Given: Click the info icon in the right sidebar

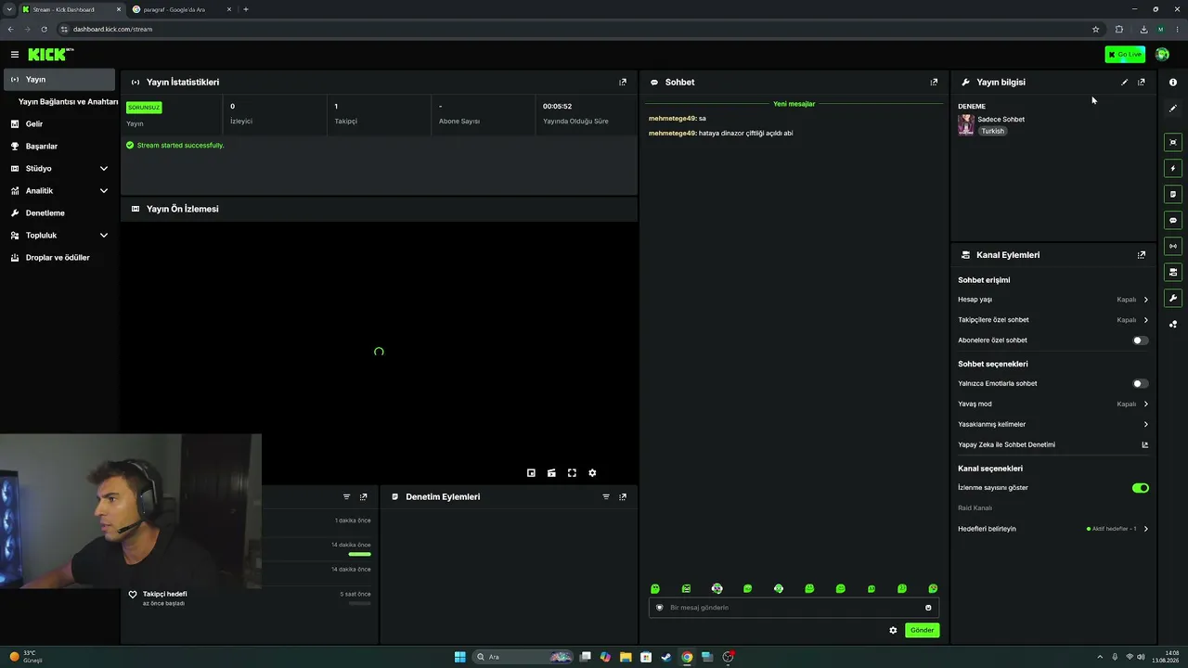Looking at the screenshot, I should [x=1173, y=83].
